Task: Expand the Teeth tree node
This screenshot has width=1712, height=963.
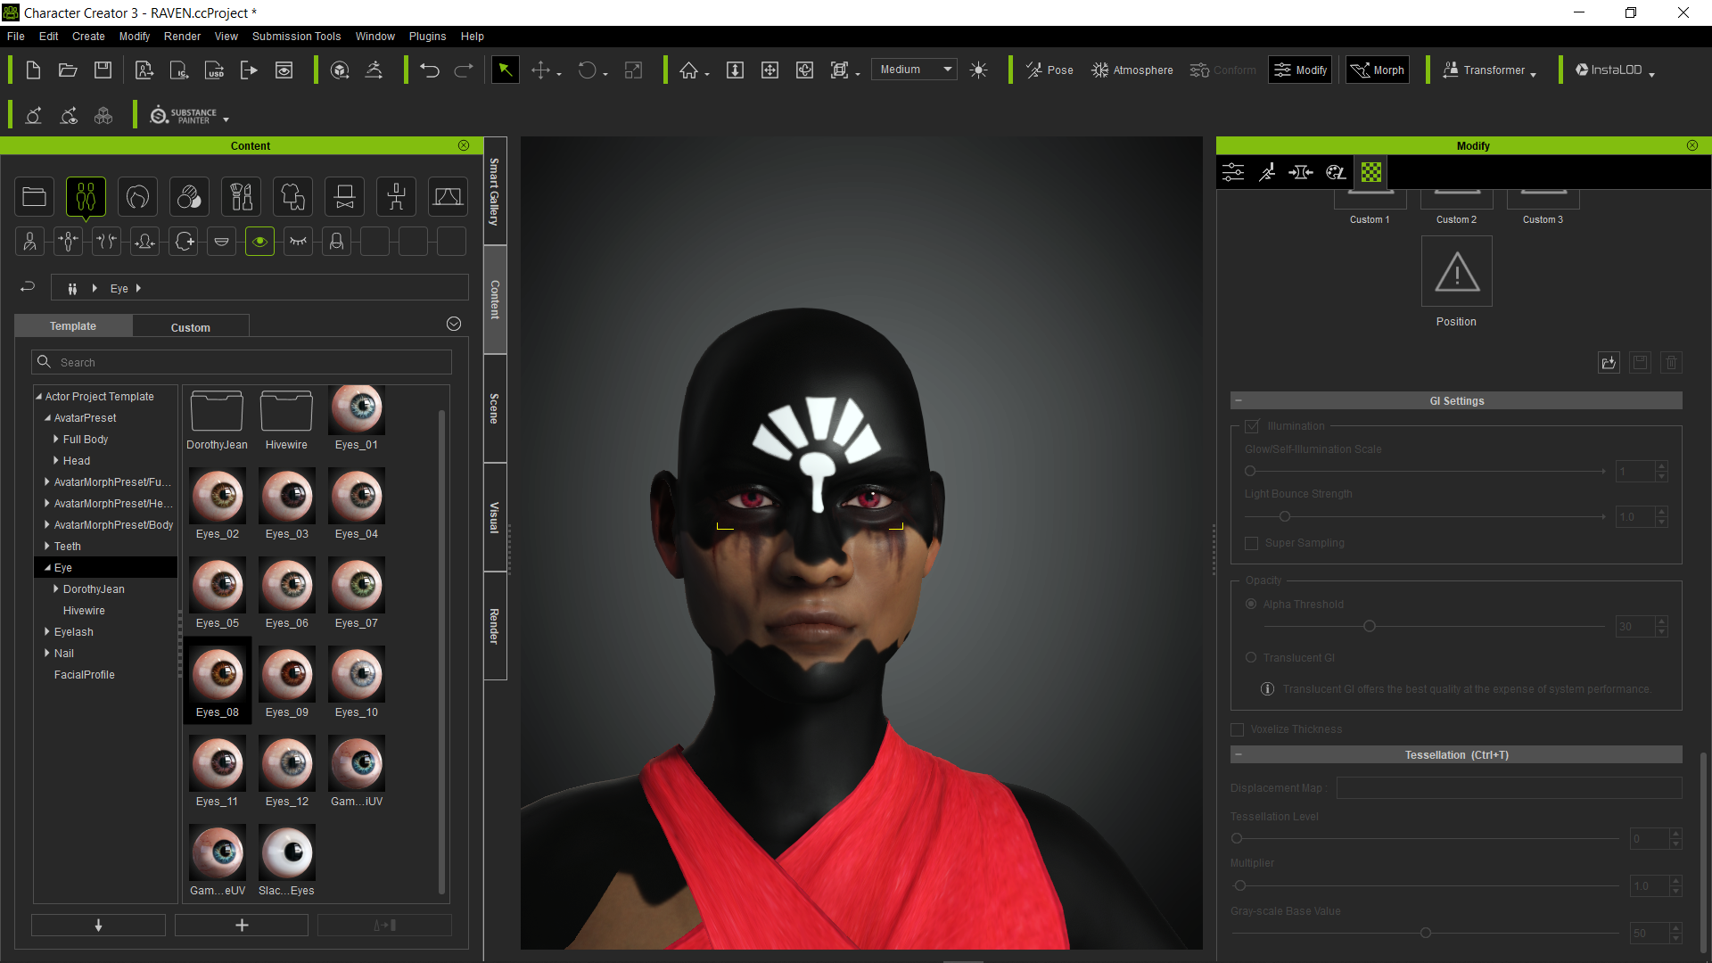Action: pyautogui.click(x=47, y=547)
